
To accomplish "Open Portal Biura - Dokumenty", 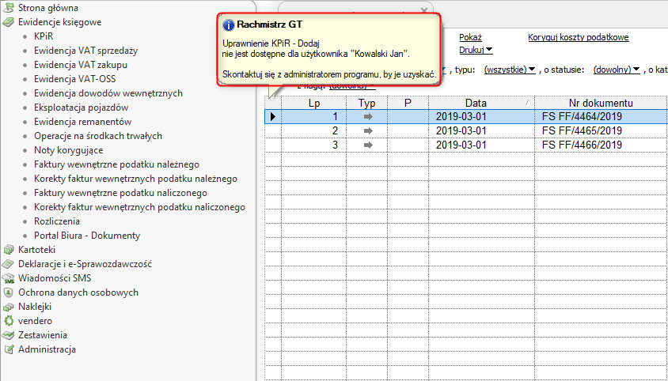I will click(87, 236).
